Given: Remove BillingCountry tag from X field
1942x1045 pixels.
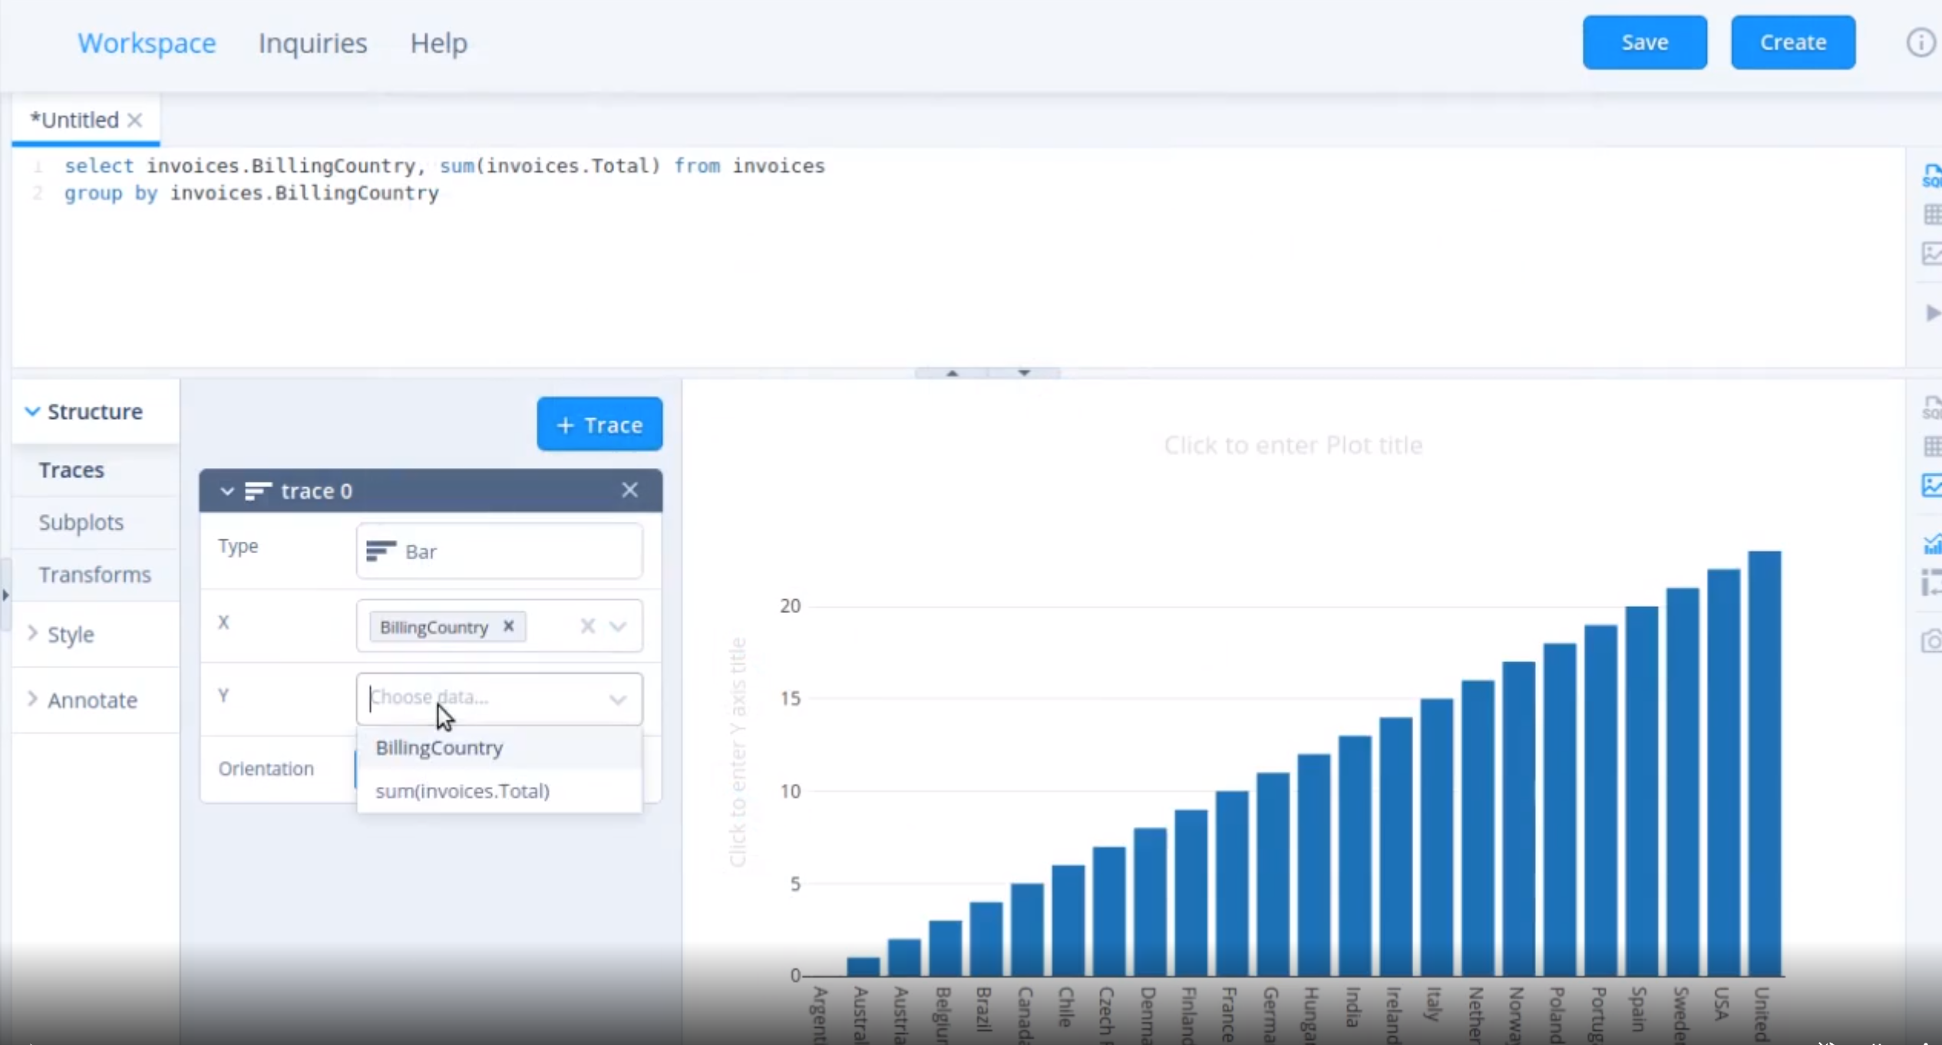Looking at the screenshot, I should 508,626.
